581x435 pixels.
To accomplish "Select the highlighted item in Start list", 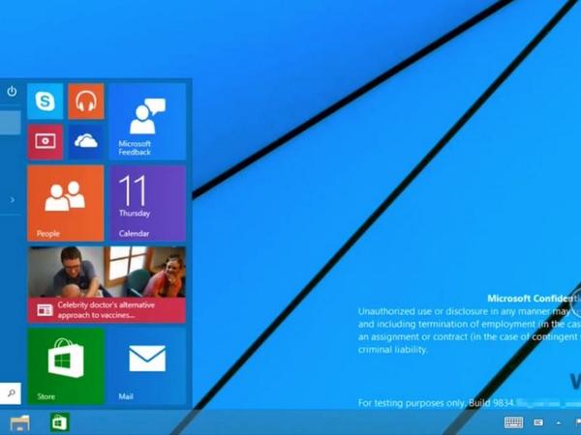I will pos(11,123).
